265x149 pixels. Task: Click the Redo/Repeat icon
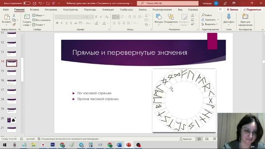click(x=48, y=3)
